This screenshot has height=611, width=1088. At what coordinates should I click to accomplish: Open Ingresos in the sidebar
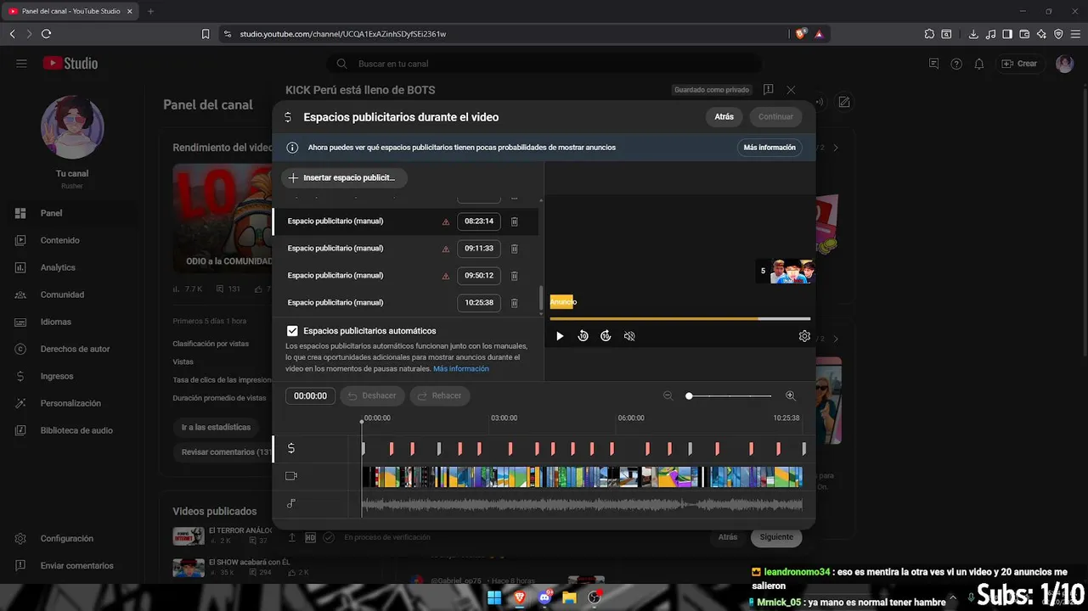tap(57, 376)
